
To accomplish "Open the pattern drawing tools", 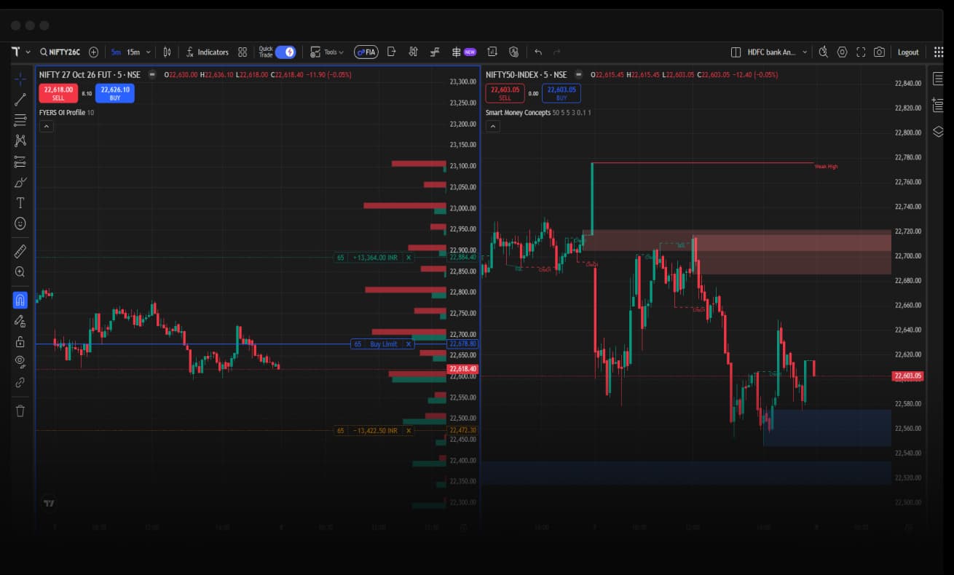I will click(x=20, y=140).
